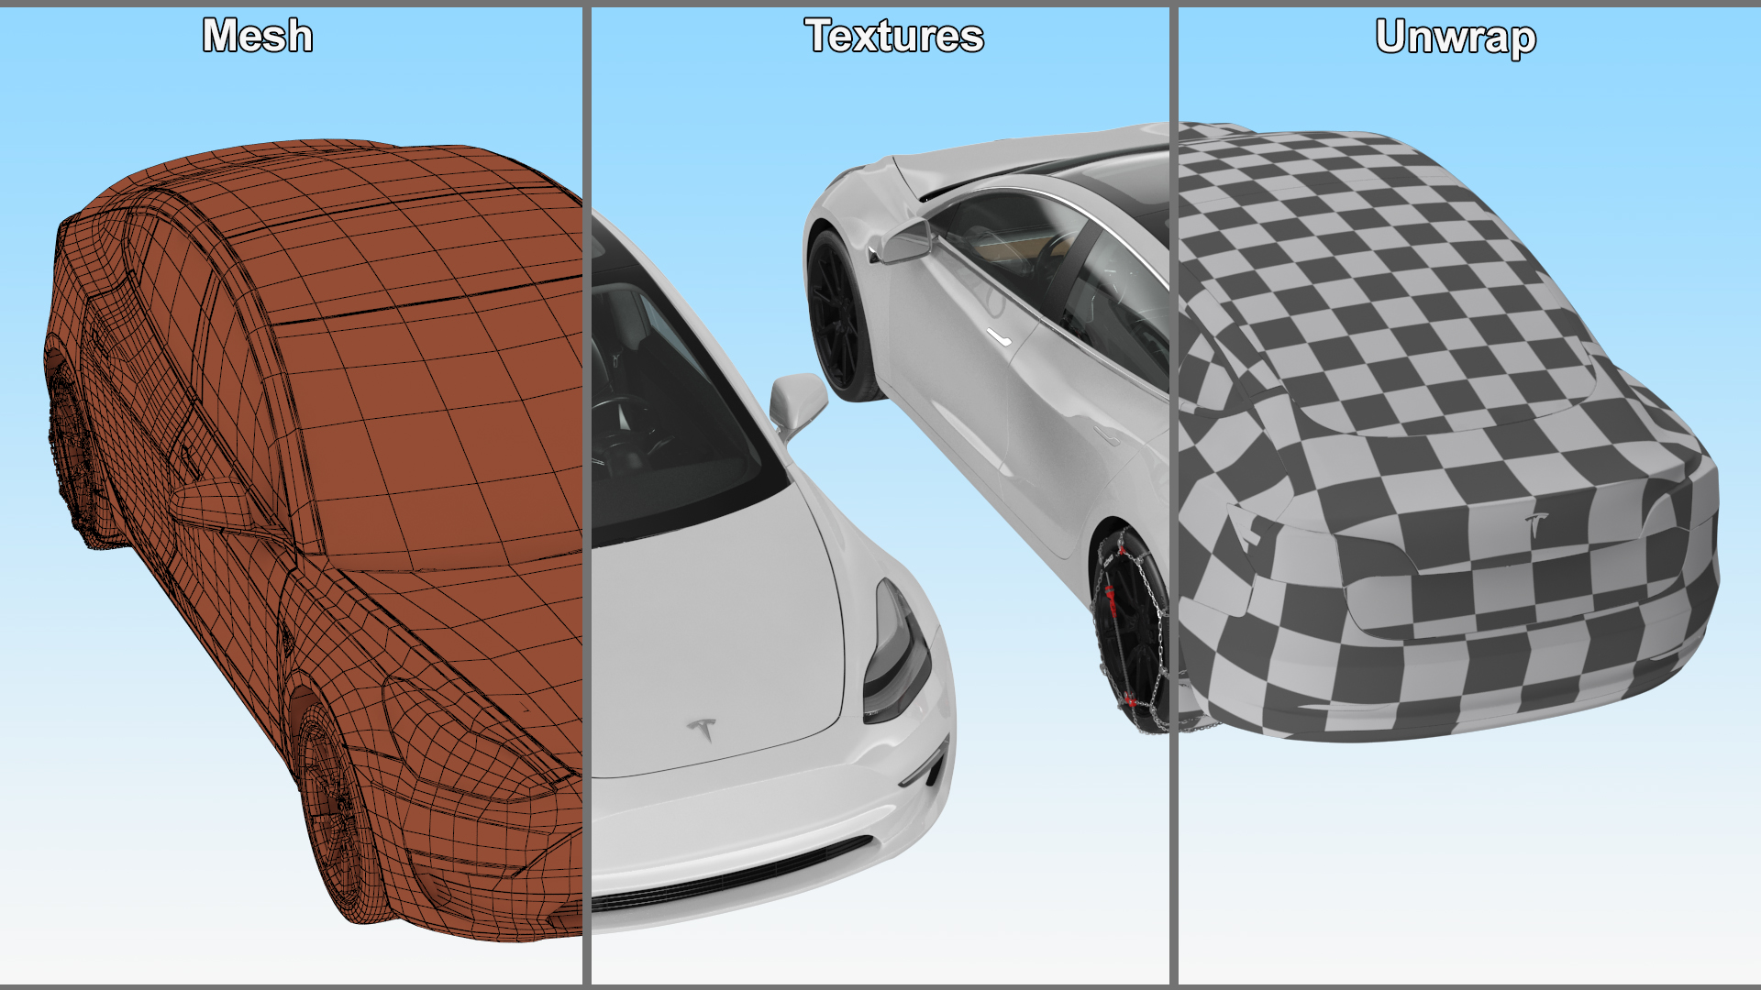The width and height of the screenshot is (1761, 990).
Task: Click the wireframe car in the Mesh panel
Action: (x=312, y=541)
